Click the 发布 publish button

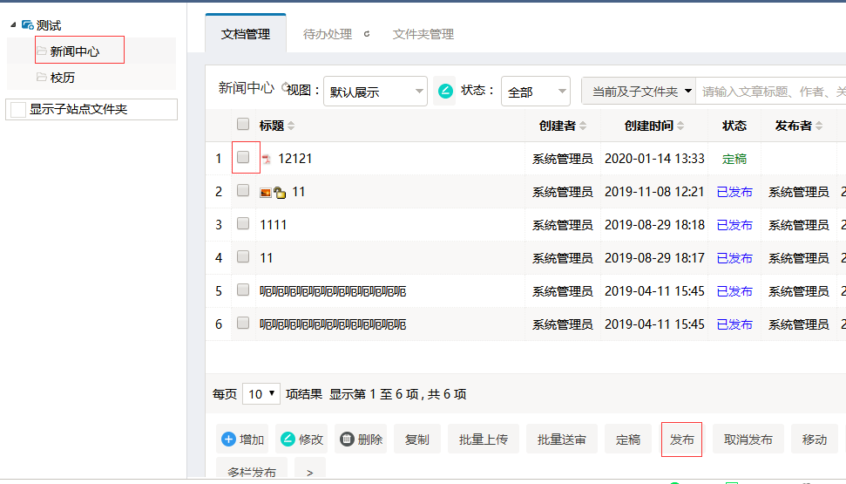[x=681, y=440]
